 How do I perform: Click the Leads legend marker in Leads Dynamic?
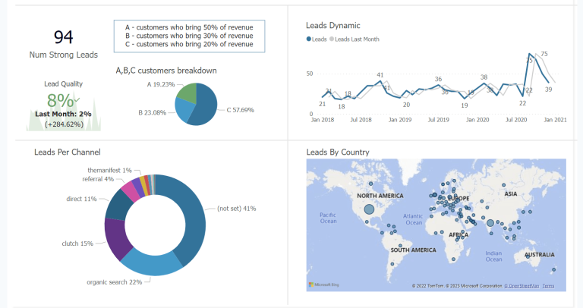pos(309,39)
